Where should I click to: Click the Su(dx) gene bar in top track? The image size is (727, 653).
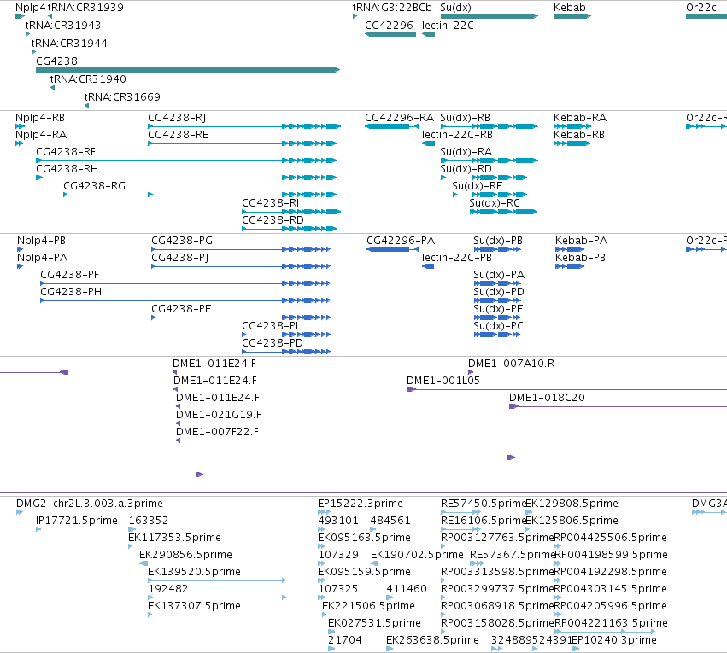[x=490, y=16]
